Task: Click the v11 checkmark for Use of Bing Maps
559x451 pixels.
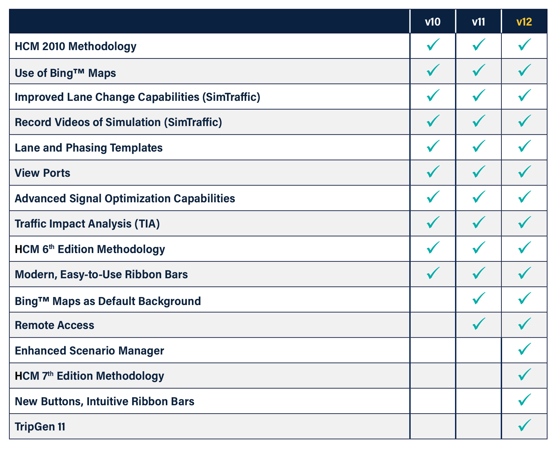Action: point(478,71)
